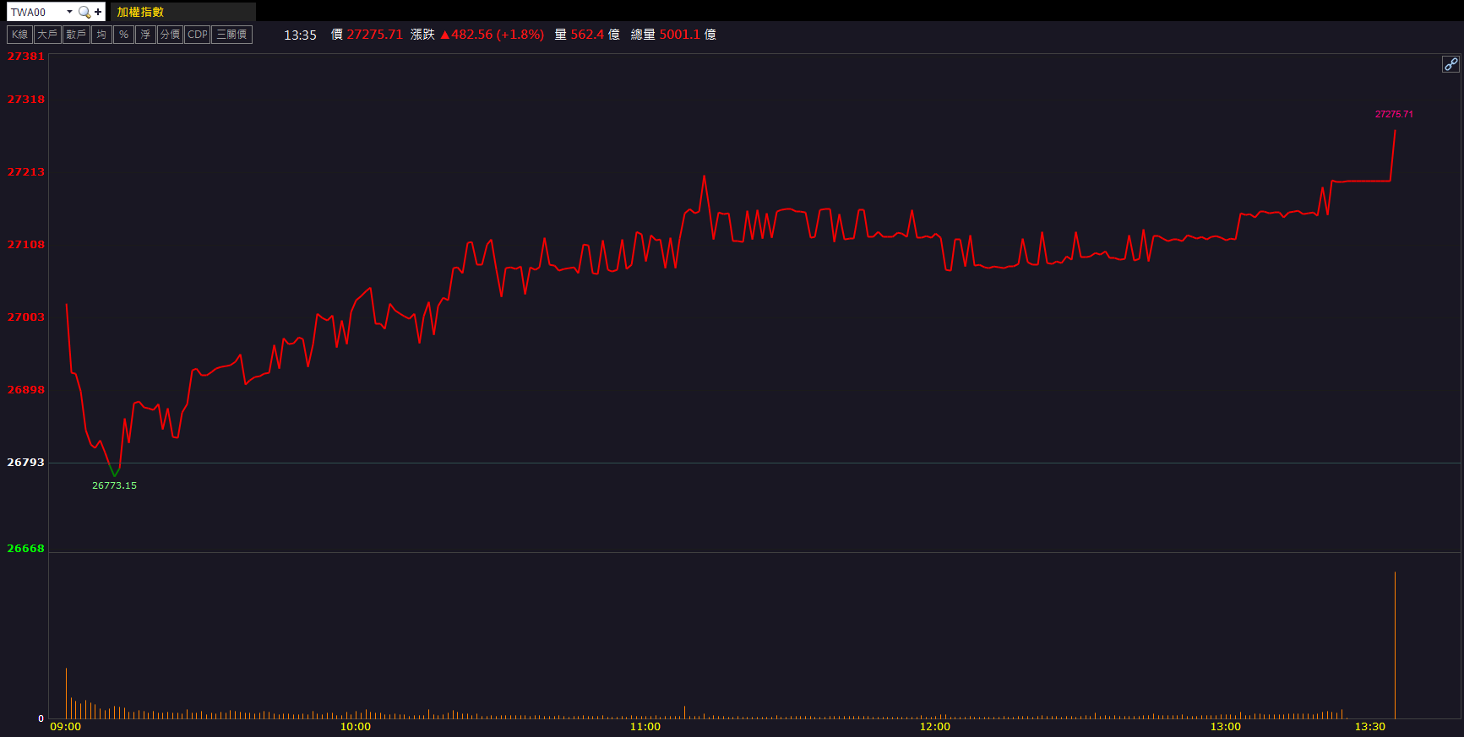Click the 13:30 closing volume bar
The height and width of the screenshot is (737, 1464).
point(1395,646)
